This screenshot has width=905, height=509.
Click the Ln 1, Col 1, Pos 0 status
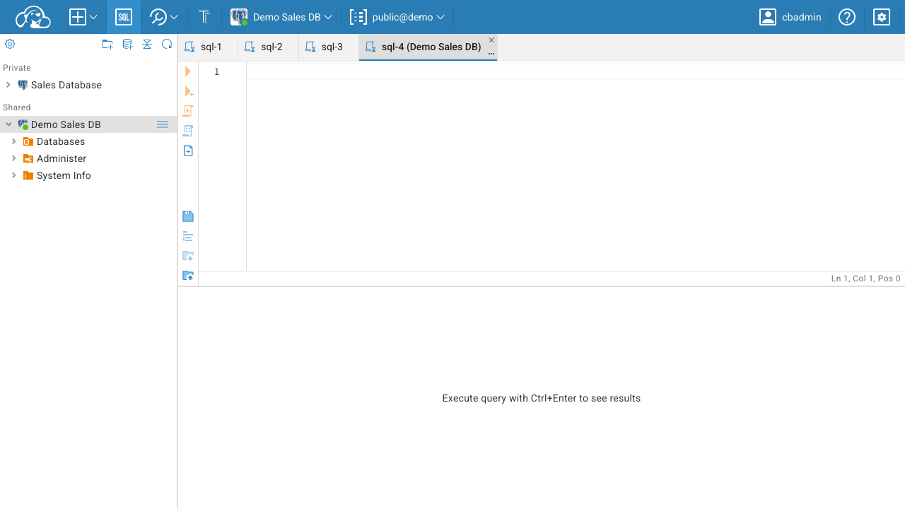pos(865,279)
